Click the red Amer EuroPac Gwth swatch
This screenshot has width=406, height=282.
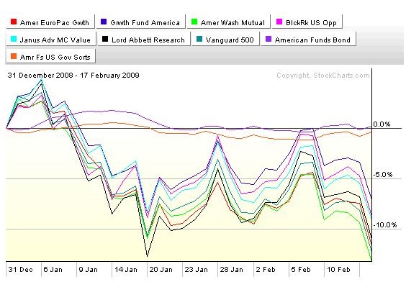(14, 22)
